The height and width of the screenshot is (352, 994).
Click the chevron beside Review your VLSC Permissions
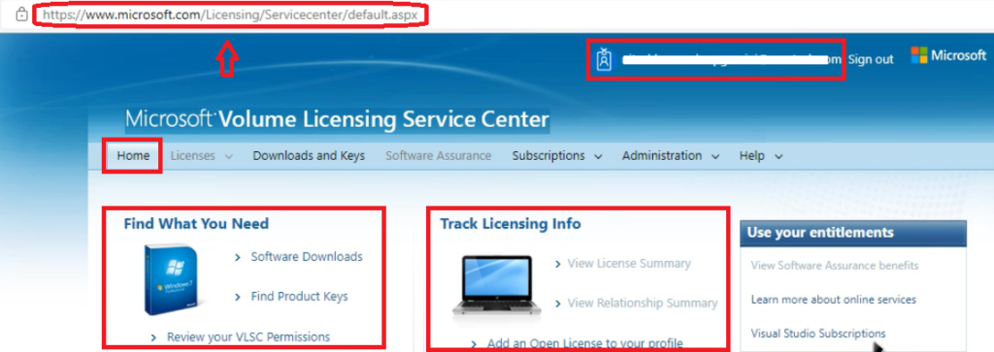click(x=154, y=337)
